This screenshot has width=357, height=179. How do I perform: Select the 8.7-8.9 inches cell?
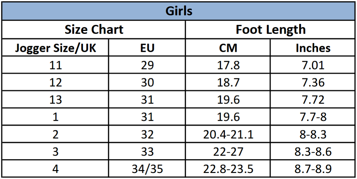[313, 169]
